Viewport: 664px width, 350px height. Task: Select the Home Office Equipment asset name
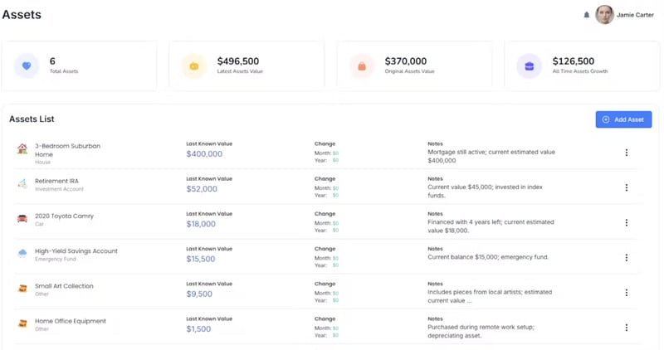pos(70,321)
